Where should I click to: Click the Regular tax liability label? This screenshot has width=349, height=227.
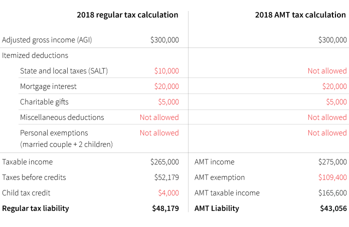point(36,208)
